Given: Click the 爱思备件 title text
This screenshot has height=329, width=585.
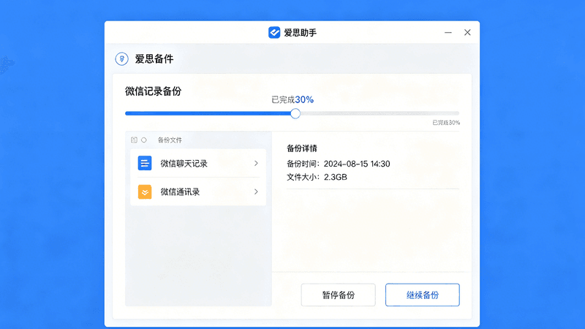Looking at the screenshot, I should [x=154, y=59].
